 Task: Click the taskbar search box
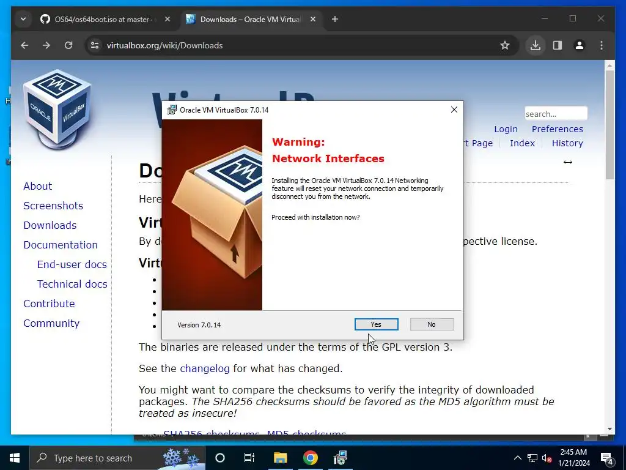pos(117,458)
